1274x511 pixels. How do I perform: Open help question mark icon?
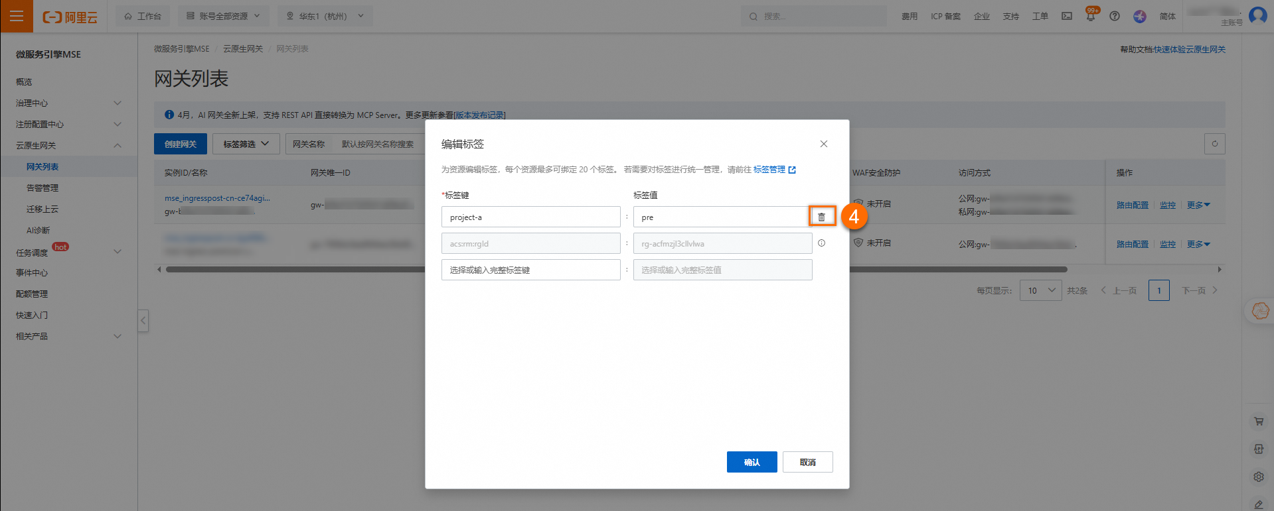point(1115,16)
